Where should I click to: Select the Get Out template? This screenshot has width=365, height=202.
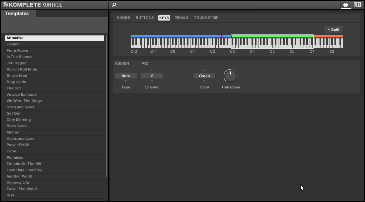tap(54, 113)
